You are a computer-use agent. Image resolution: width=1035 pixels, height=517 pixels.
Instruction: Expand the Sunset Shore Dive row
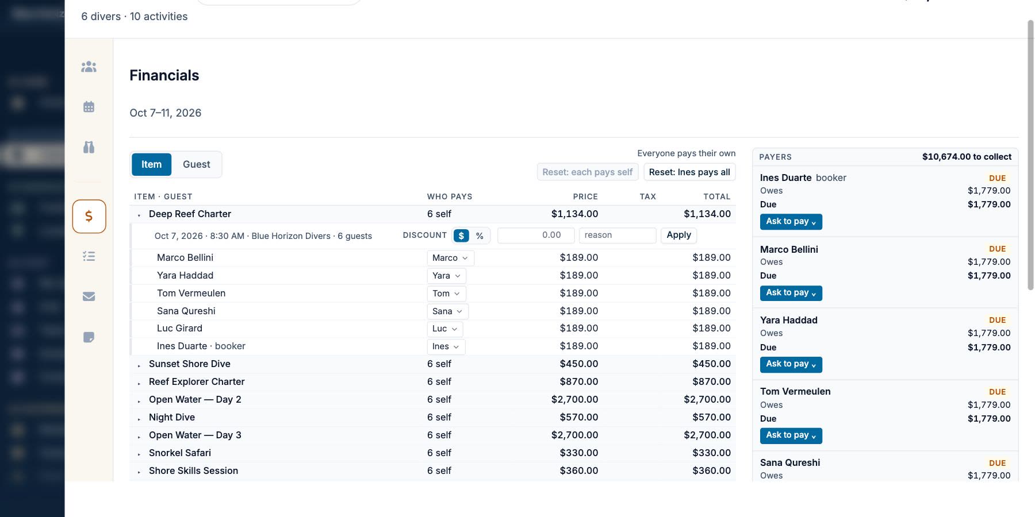(x=139, y=365)
